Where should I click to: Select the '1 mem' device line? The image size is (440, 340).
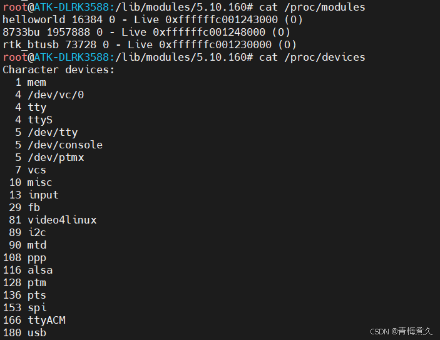[31, 82]
